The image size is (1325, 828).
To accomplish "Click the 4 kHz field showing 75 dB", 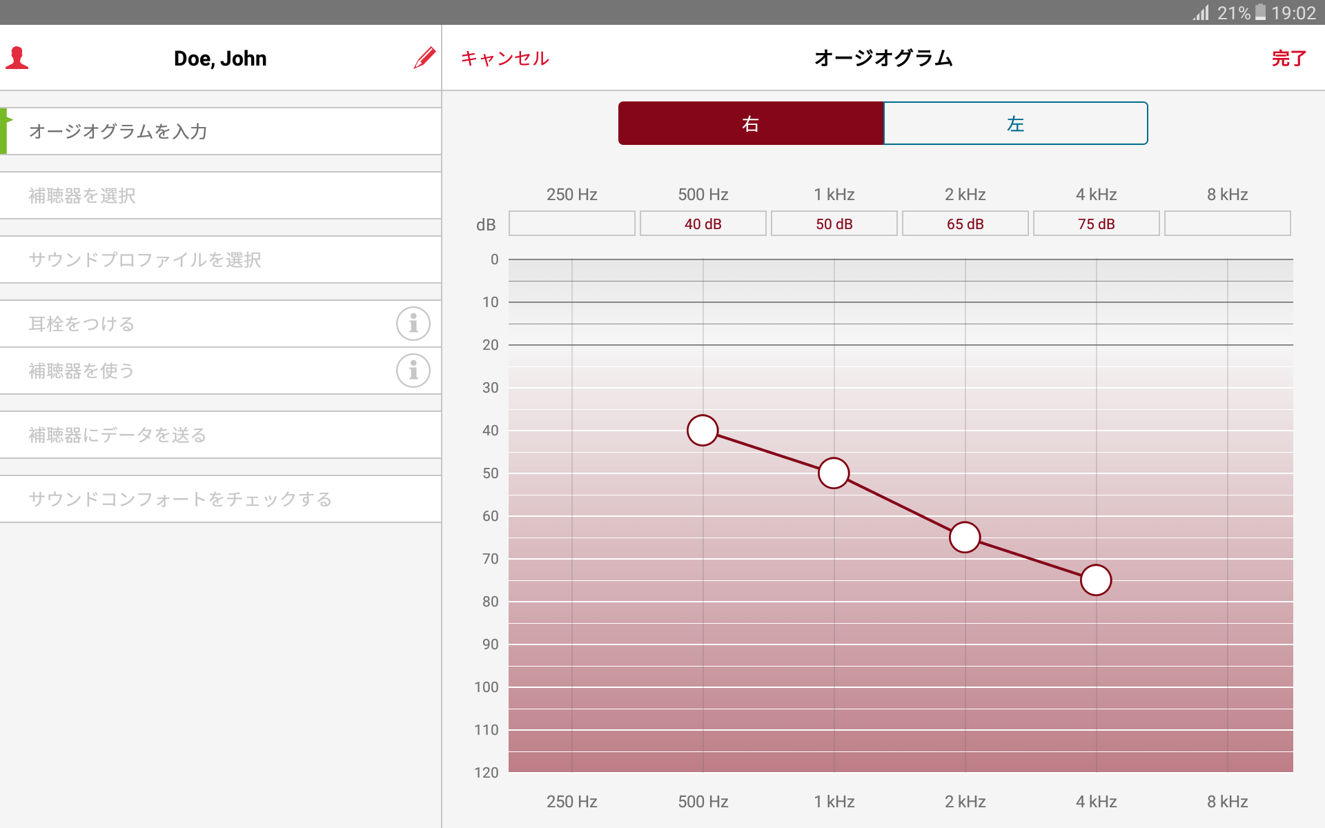I will click(x=1097, y=224).
